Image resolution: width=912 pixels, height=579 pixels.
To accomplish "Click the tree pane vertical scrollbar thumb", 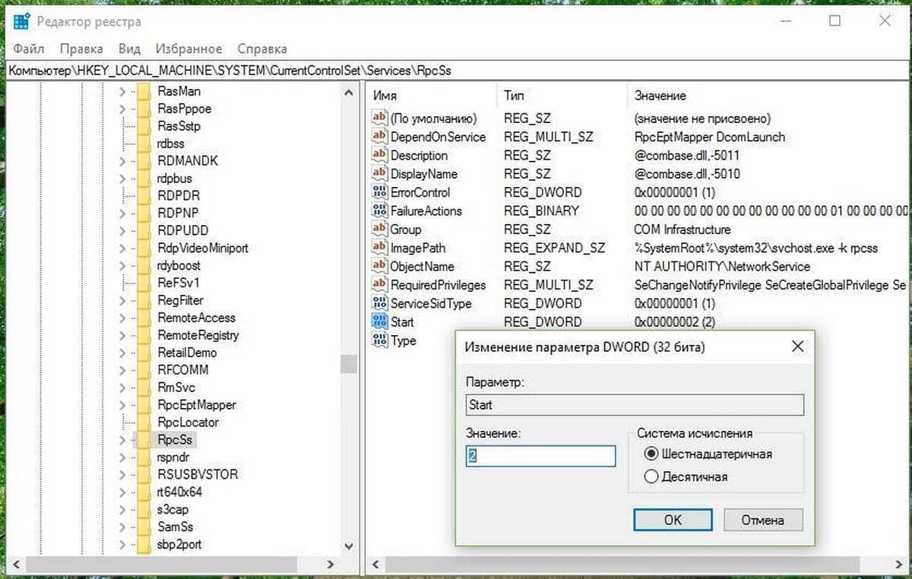I will (x=348, y=364).
